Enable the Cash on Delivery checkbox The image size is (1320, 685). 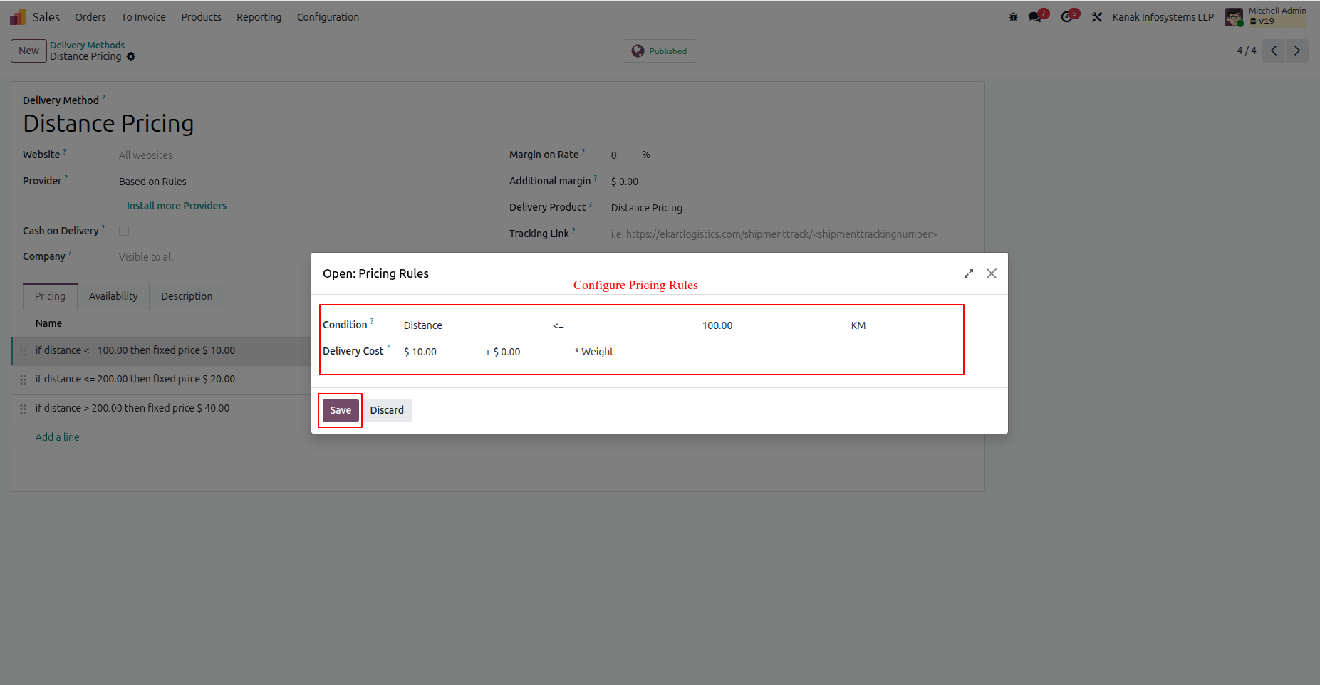coord(124,230)
